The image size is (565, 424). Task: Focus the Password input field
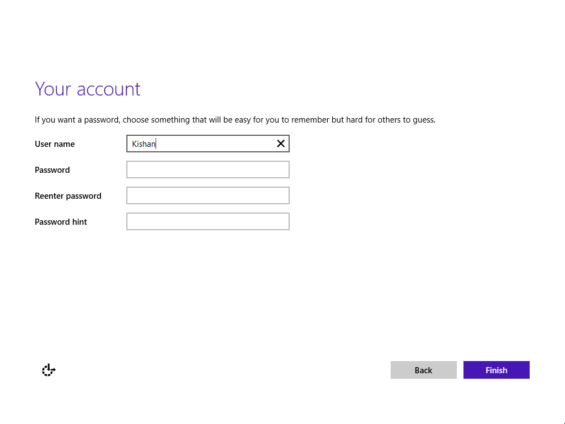pos(208,169)
